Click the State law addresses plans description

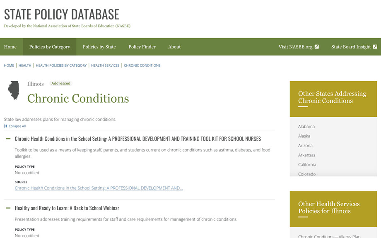(x=60, y=119)
